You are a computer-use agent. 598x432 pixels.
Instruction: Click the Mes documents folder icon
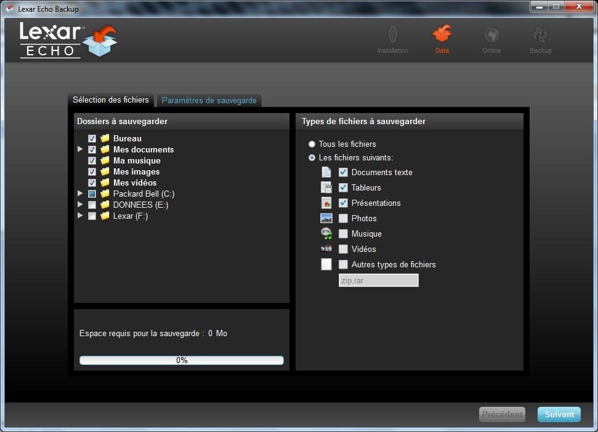click(105, 149)
